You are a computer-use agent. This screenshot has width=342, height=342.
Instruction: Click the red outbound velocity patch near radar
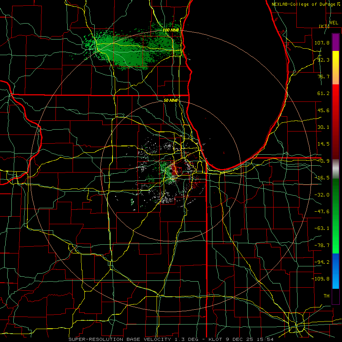point(174,169)
